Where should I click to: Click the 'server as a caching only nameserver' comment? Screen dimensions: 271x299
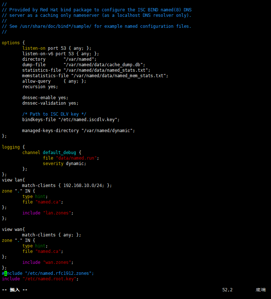[x=97, y=15]
